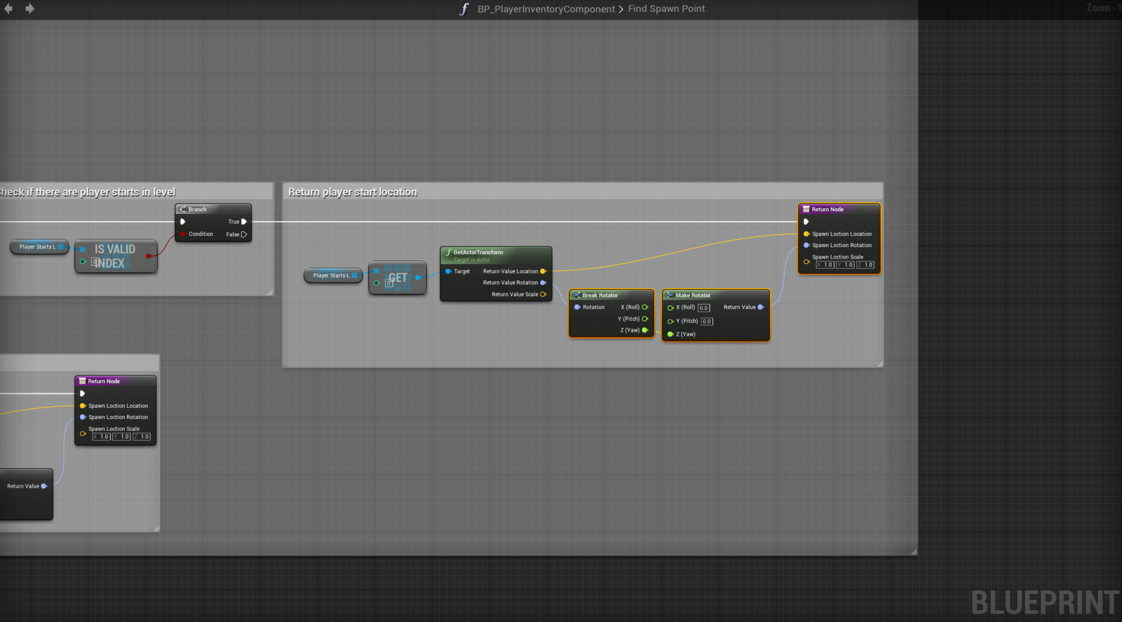Image resolution: width=1122 pixels, height=622 pixels.
Task: Select BP_PlayerInventoryComponent in the breadcrumb
Action: pyautogui.click(x=546, y=9)
